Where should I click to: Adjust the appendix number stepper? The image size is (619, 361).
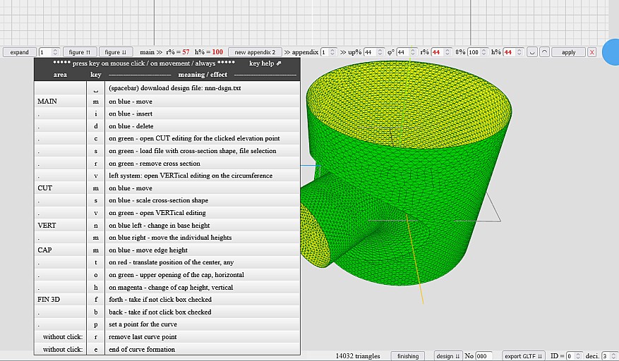coord(328,52)
